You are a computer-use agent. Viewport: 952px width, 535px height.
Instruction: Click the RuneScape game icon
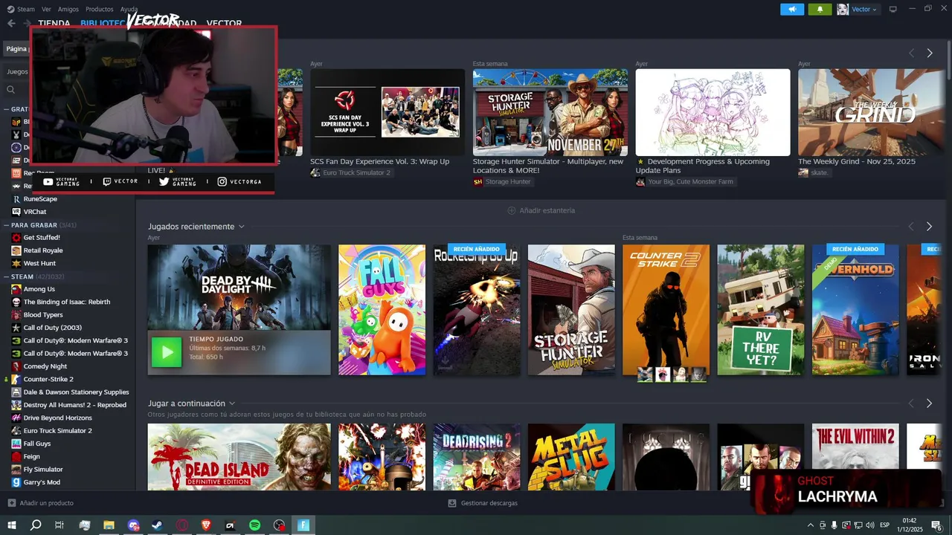(16, 199)
